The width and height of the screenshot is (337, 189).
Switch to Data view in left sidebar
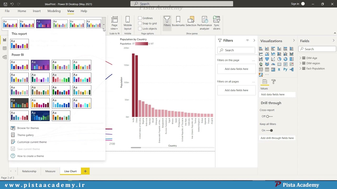(4, 48)
